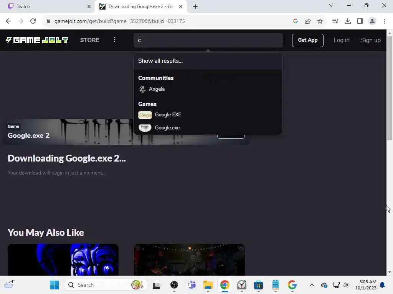
Task: Open the Chrome profile icon
Action: [372, 21]
